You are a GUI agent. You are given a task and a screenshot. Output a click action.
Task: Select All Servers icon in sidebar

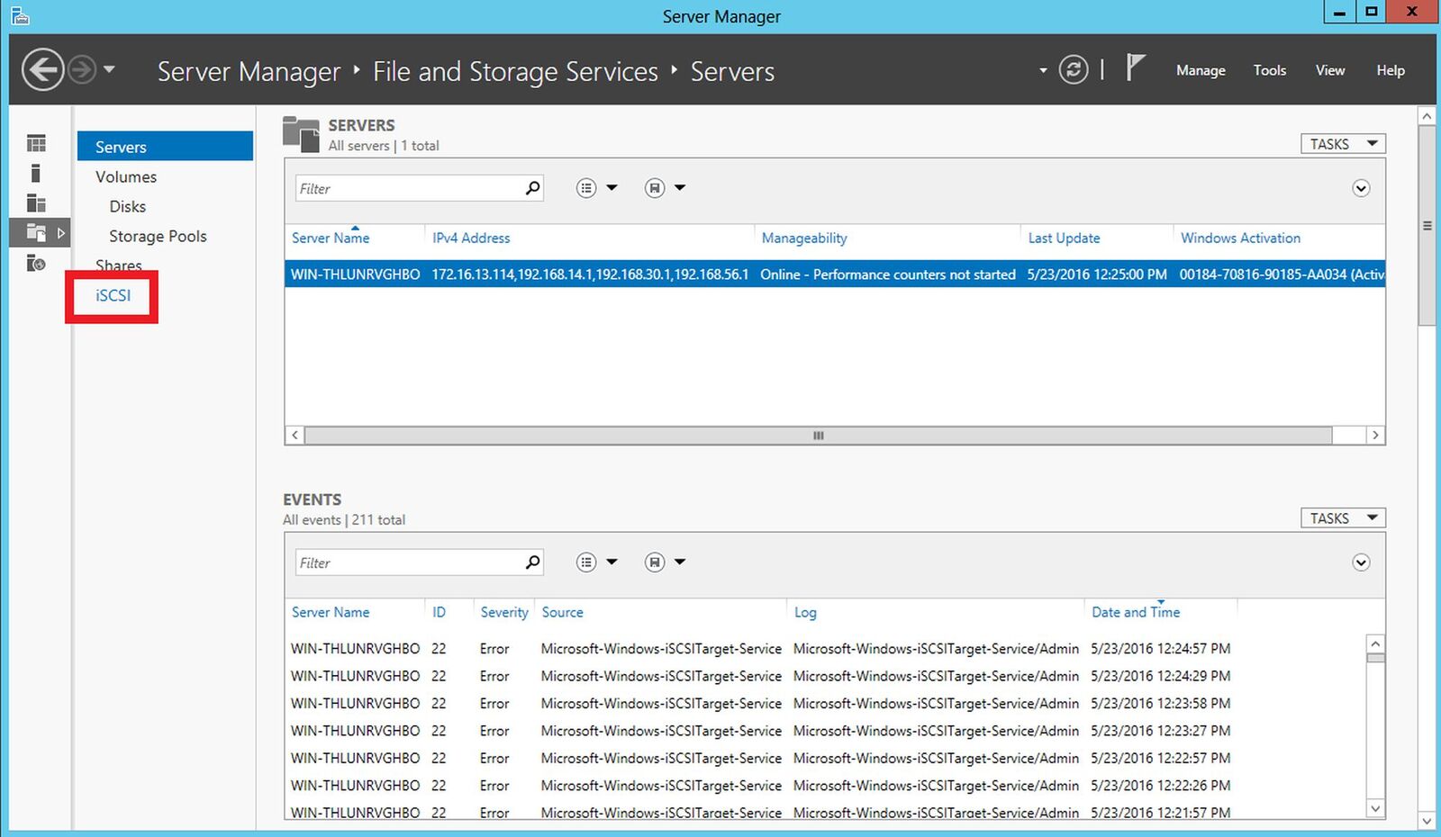tap(36, 202)
